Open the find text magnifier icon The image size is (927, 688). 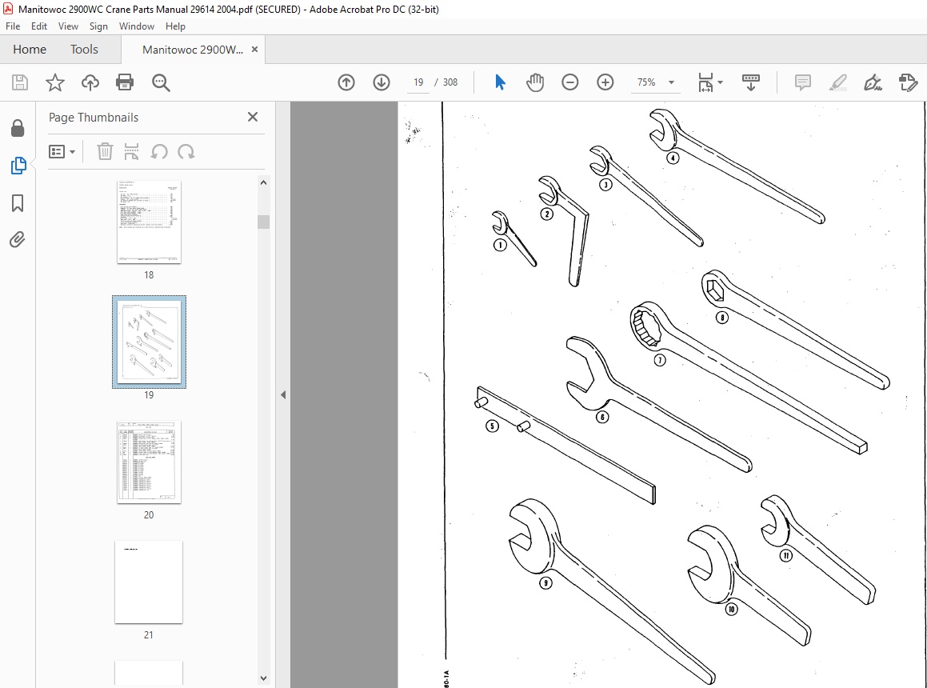tap(161, 83)
